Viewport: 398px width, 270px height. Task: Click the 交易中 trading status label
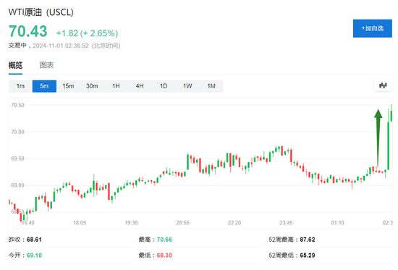pyautogui.click(x=17, y=46)
